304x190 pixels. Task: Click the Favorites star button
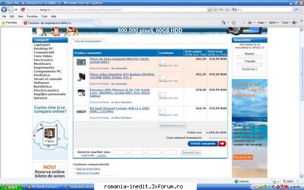tap(9, 23)
